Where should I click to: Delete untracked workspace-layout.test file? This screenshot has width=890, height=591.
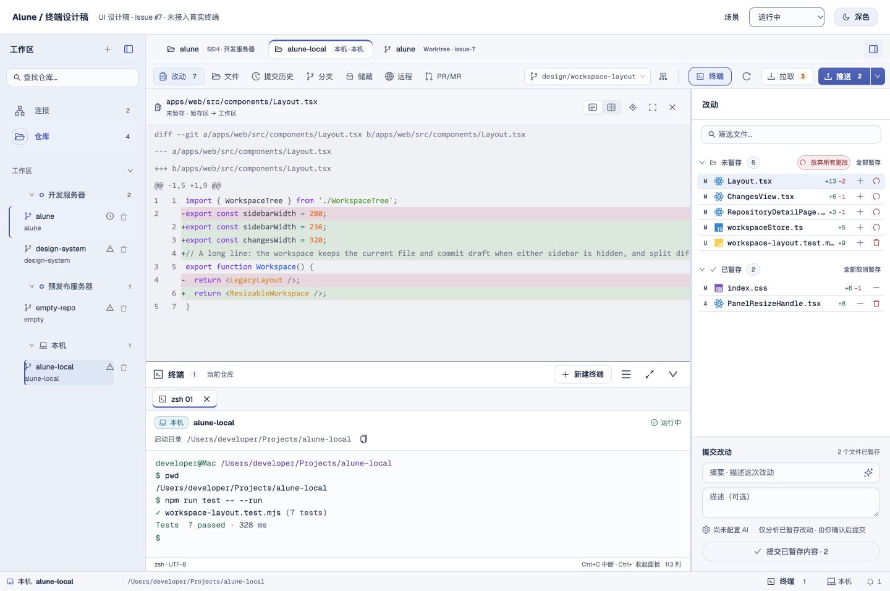(x=876, y=243)
